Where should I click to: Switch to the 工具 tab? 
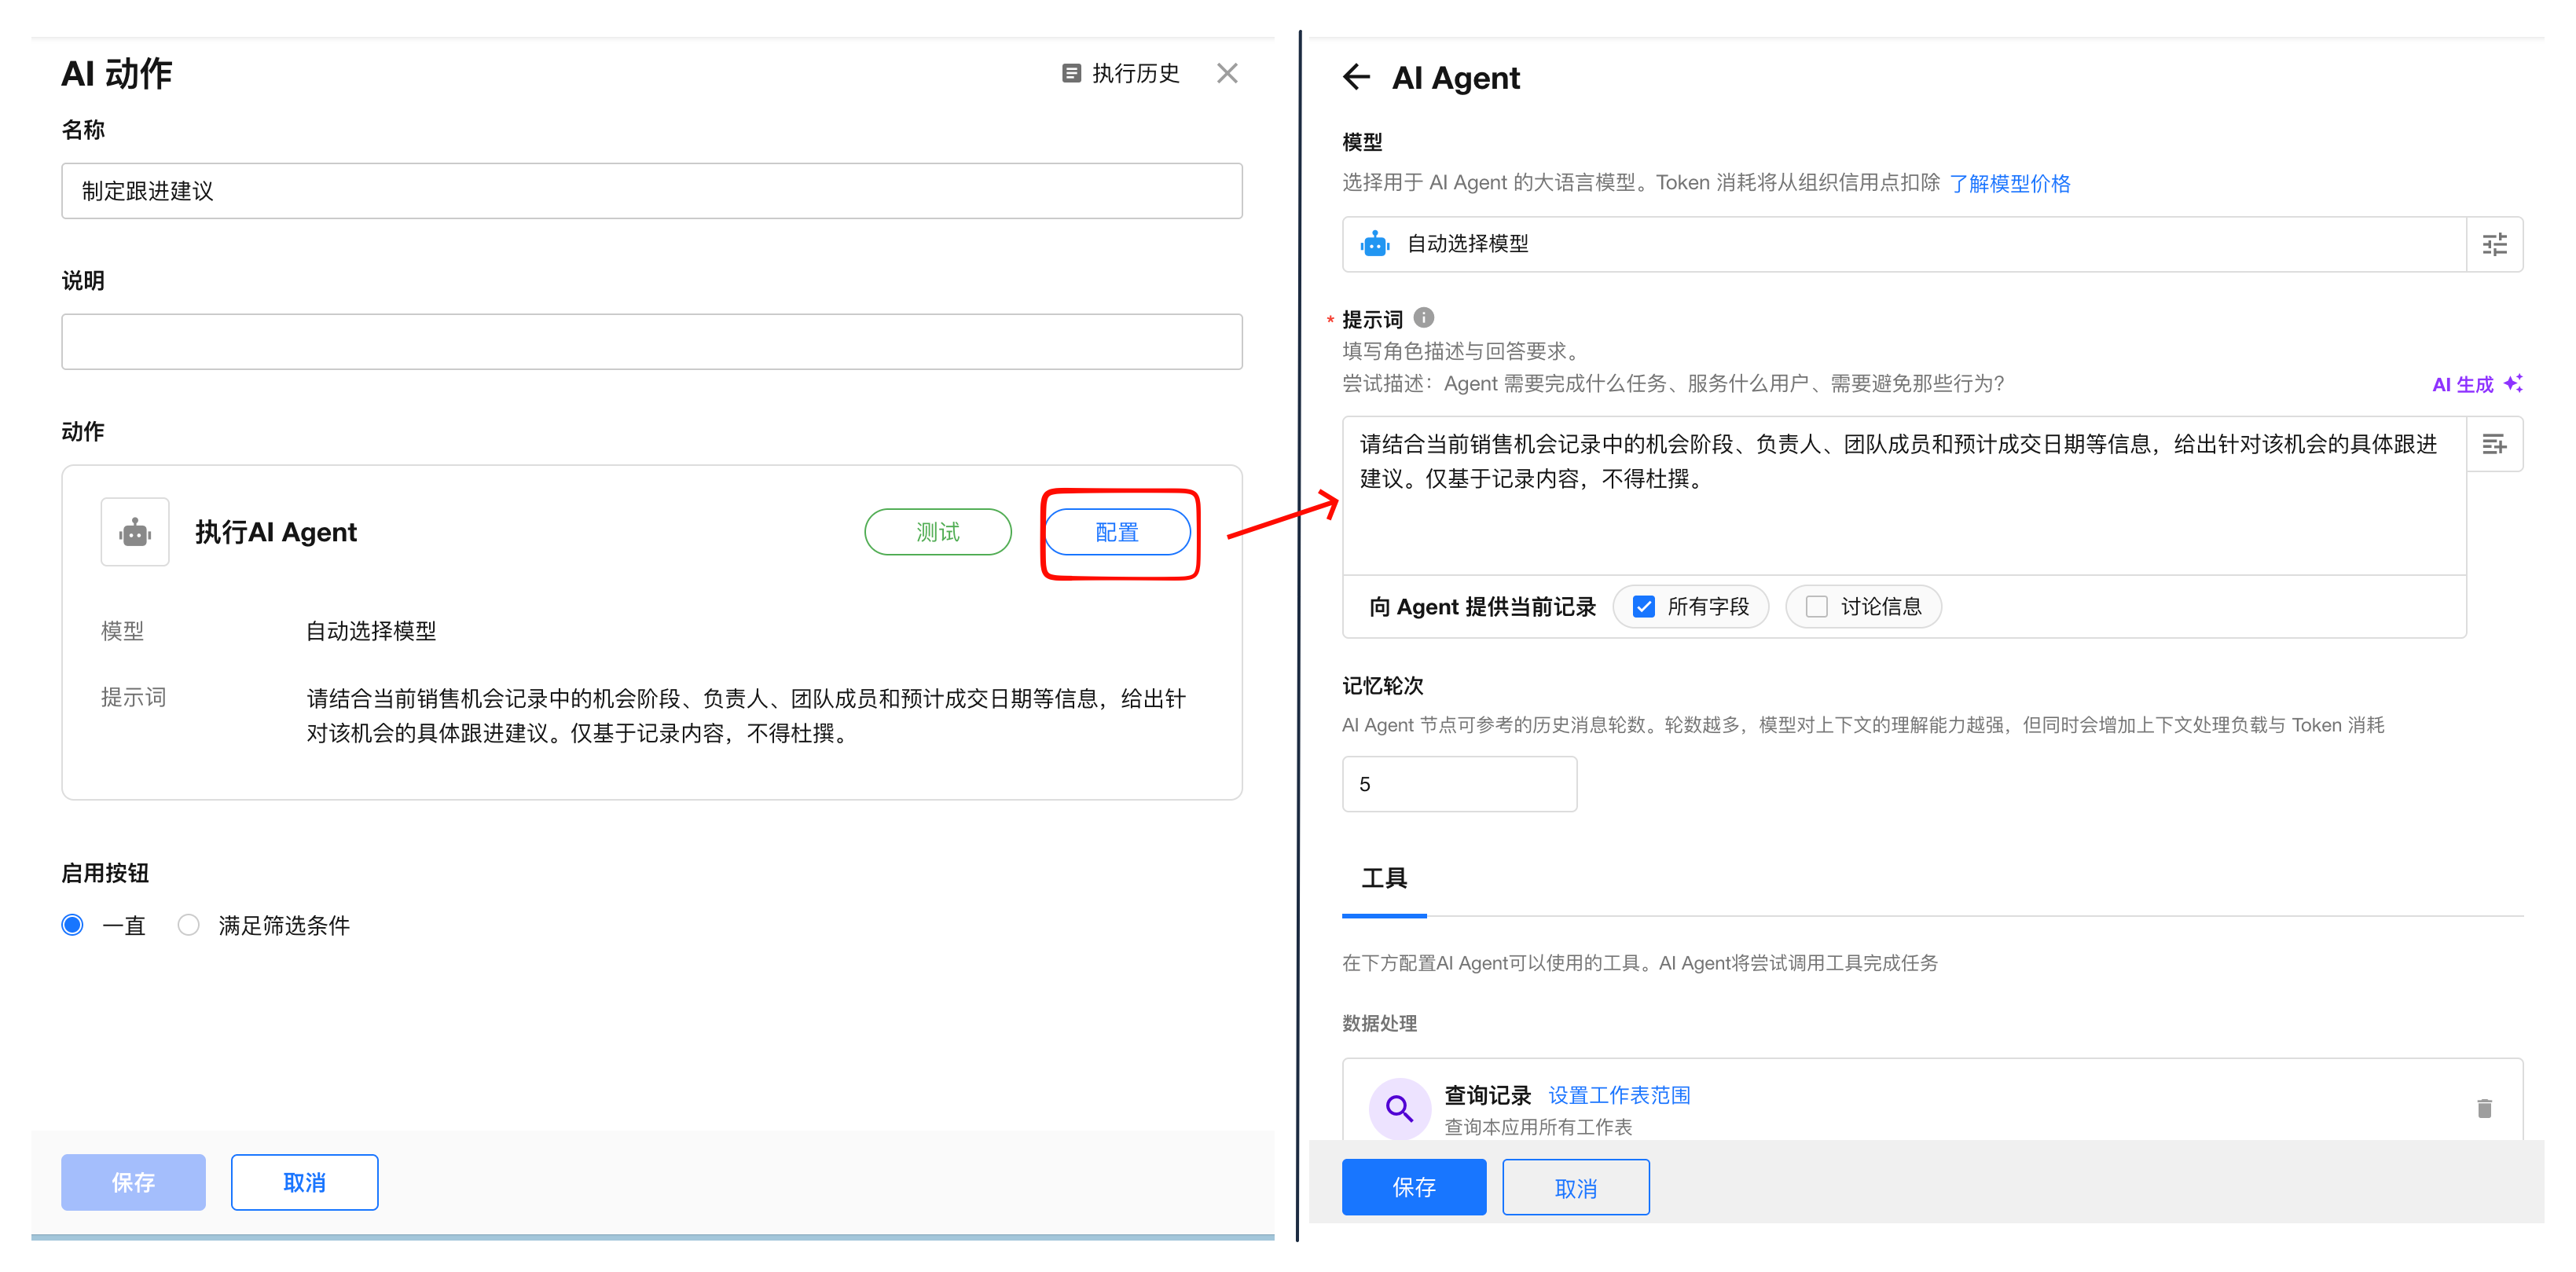coord(1384,878)
